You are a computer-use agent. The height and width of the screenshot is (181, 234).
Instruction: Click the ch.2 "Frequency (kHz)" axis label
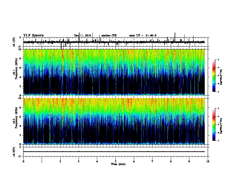17,118
